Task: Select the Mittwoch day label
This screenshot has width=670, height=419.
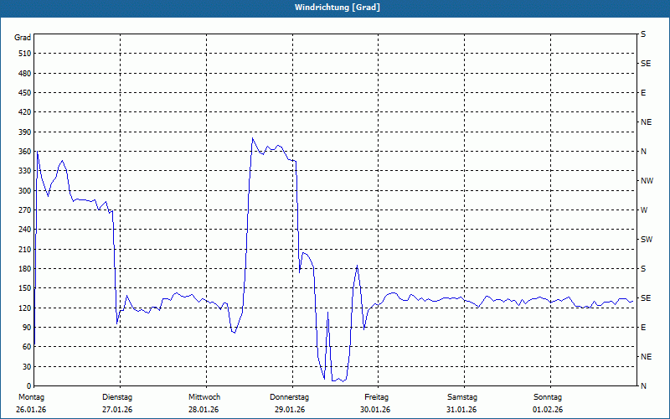Action: coord(204,397)
